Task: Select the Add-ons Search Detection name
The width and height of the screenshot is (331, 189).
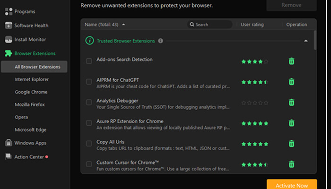Action: click(x=124, y=60)
